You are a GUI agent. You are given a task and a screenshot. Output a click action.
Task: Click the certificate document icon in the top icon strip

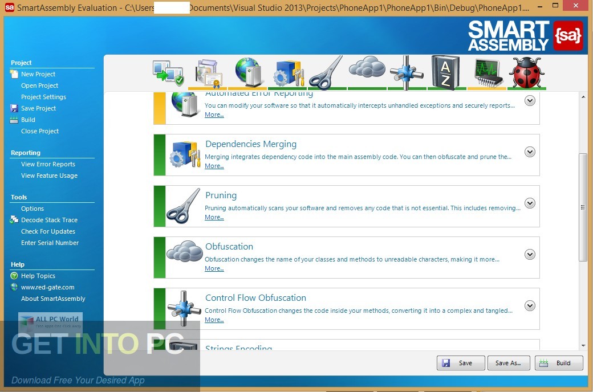[208, 73]
